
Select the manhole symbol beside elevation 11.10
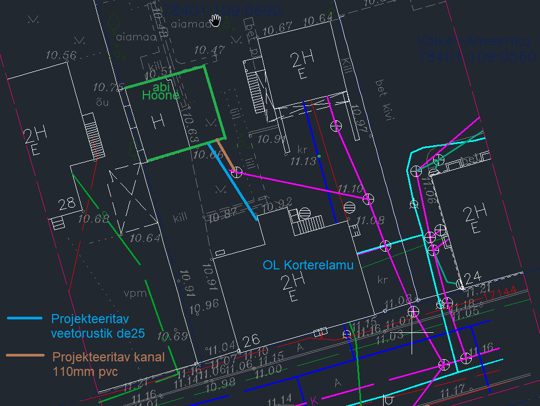pos(368,199)
